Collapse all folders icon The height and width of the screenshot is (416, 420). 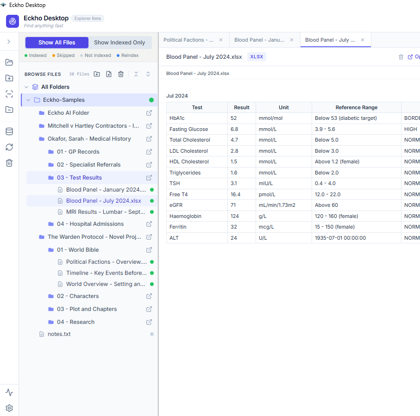pyautogui.click(x=136, y=74)
